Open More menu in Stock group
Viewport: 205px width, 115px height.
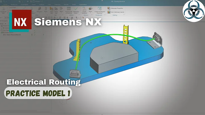[x=46, y=10]
